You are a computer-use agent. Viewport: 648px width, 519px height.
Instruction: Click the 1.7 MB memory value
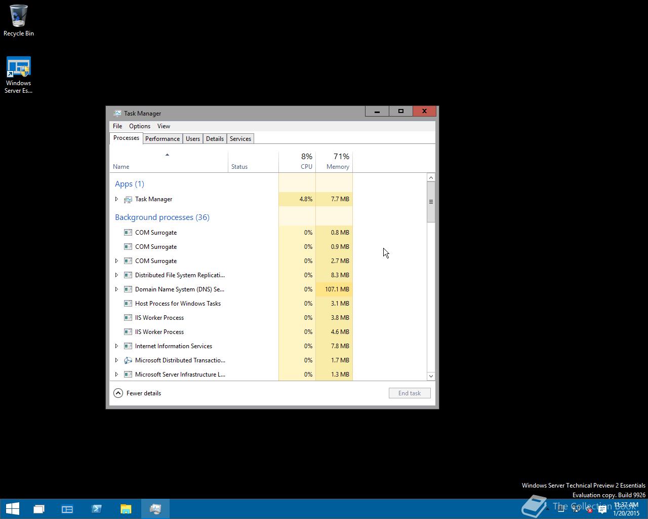(340, 360)
